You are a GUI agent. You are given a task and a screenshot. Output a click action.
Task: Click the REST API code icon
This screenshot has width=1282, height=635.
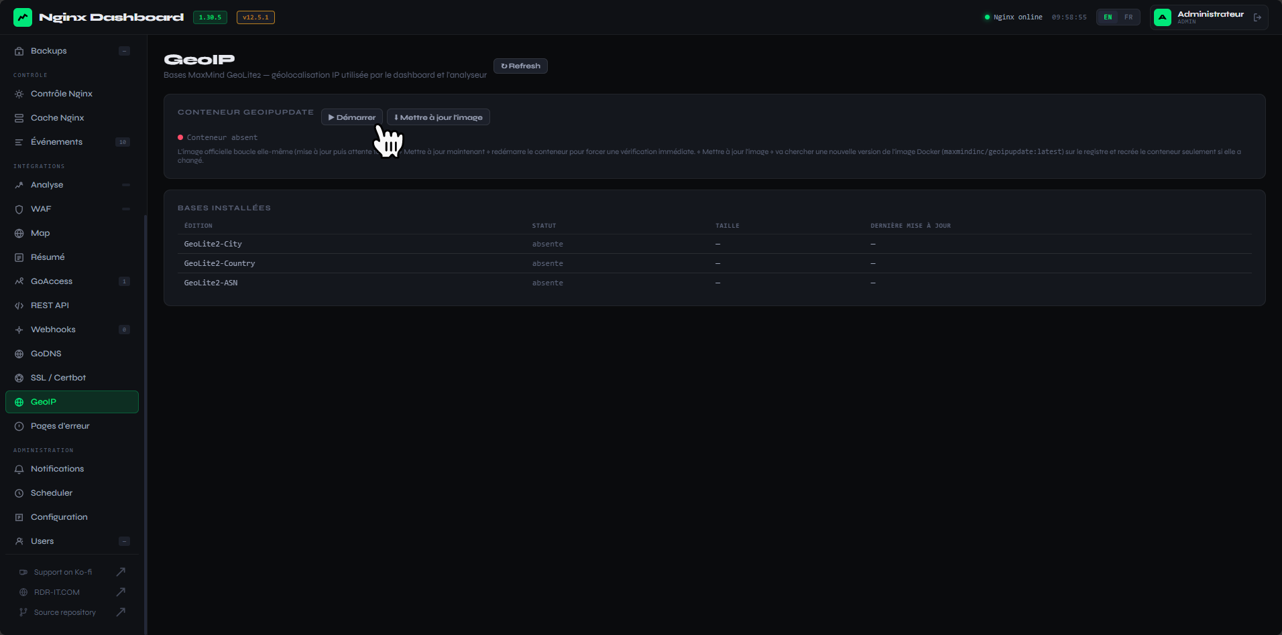coord(19,305)
